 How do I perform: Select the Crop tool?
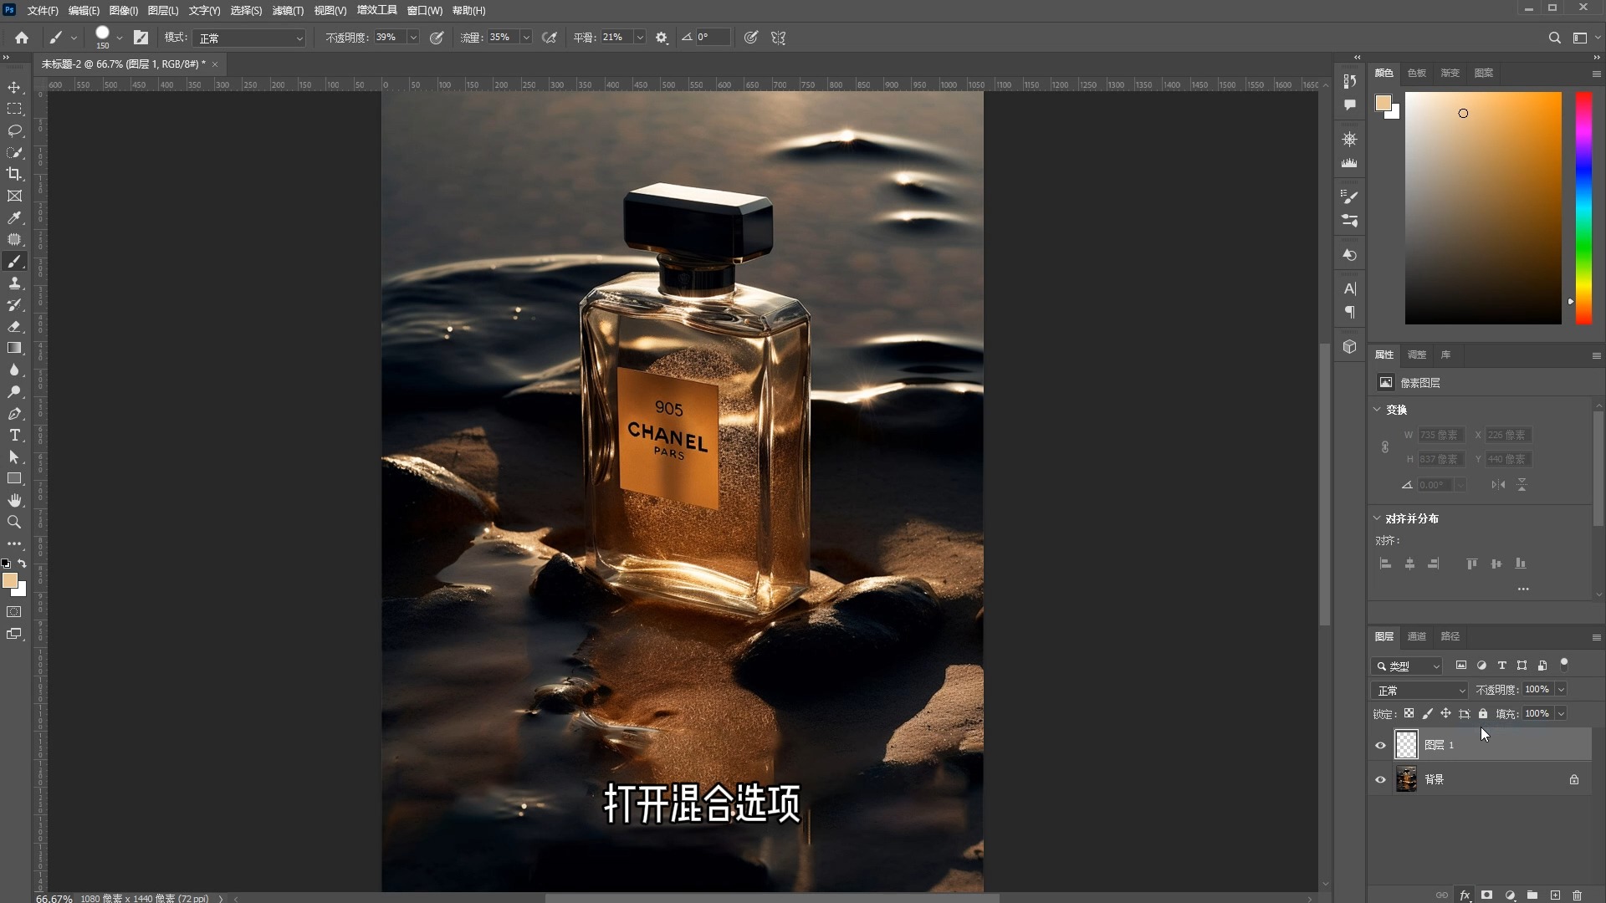(14, 175)
